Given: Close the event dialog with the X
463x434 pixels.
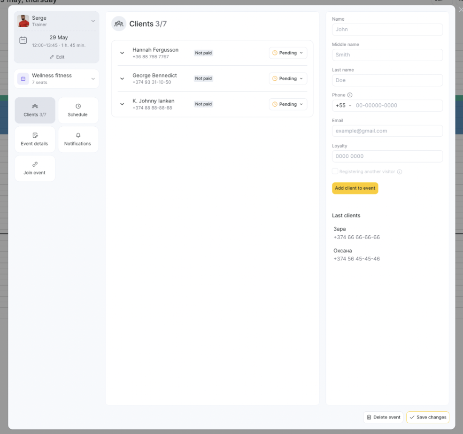Looking at the screenshot, I should point(460,10).
